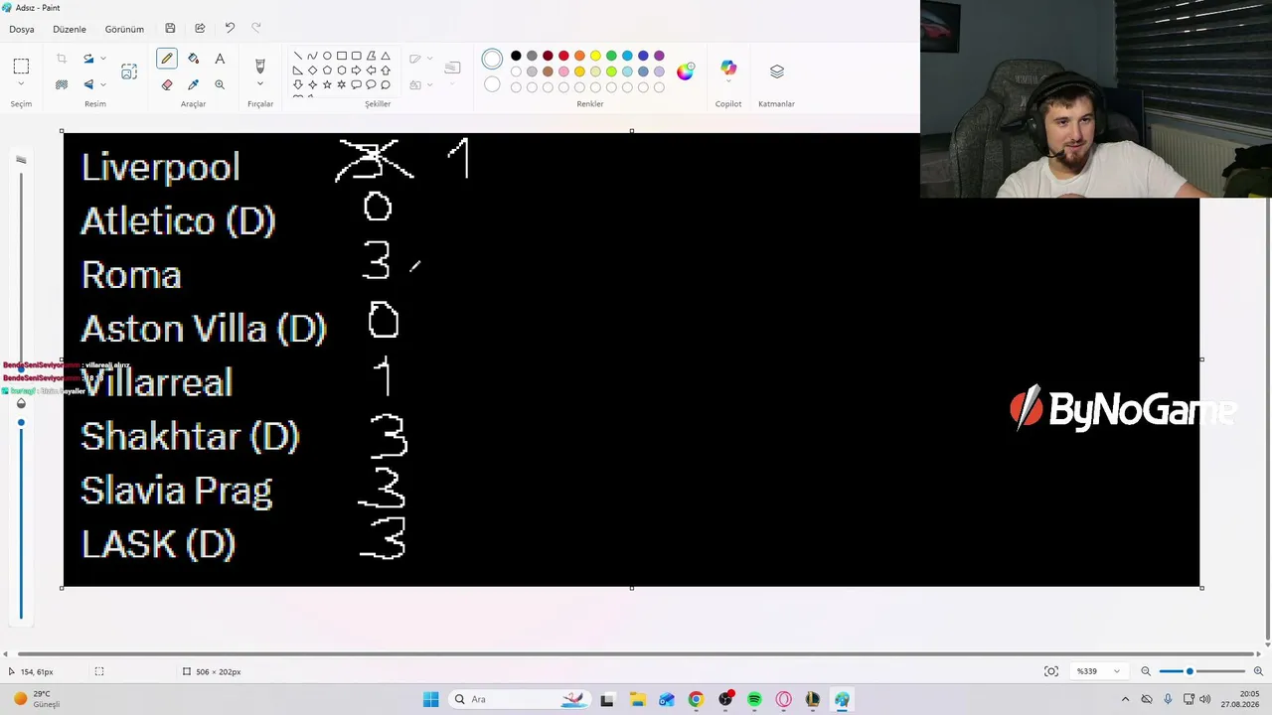1272x715 pixels.
Task: Select the Eraser tool
Action: (x=167, y=84)
